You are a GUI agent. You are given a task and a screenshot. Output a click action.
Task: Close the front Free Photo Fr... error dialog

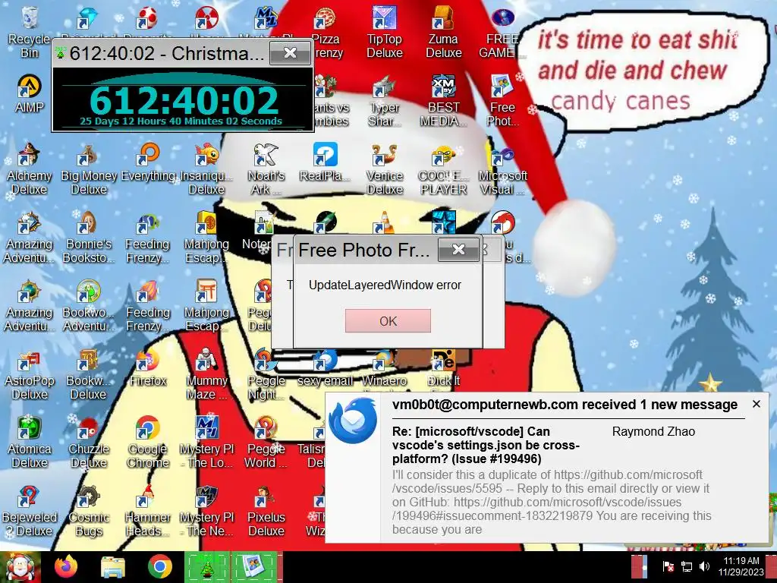pyautogui.click(x=459, y=249)
